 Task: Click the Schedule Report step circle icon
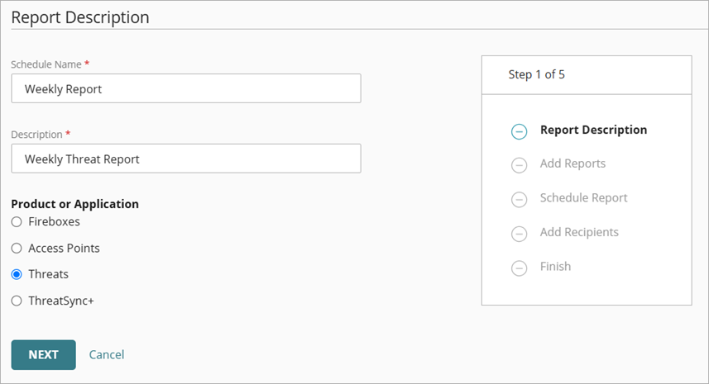[520, 199]
